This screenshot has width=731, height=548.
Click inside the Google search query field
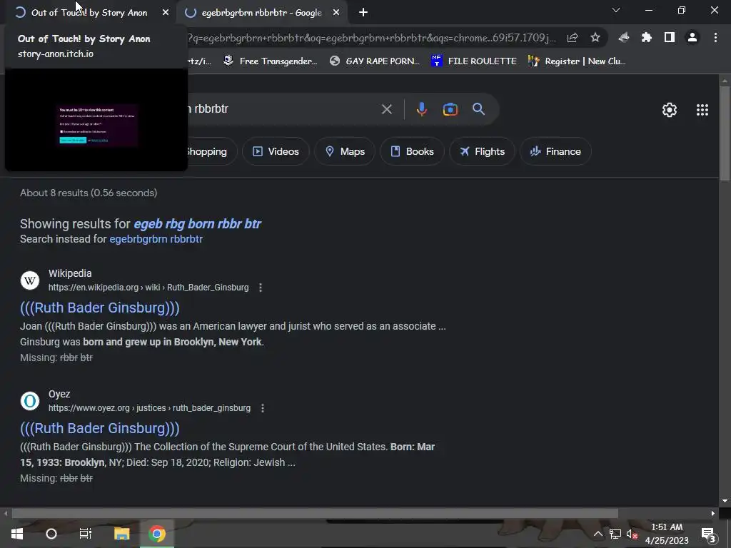point(280,109)
